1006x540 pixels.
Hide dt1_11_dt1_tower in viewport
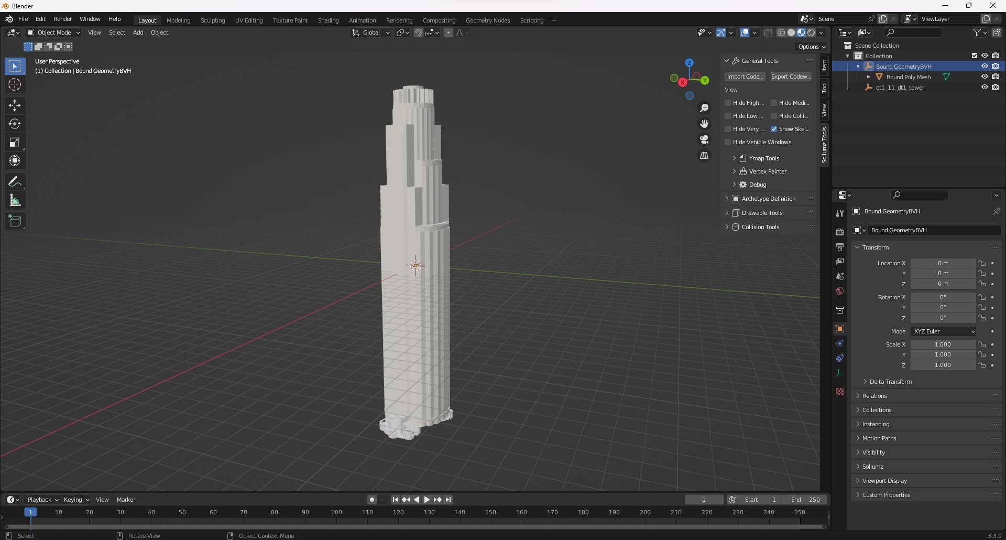[x=985, y=88]
